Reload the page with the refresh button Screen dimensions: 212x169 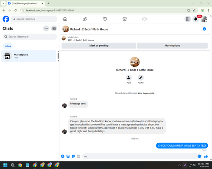[16, 11]
